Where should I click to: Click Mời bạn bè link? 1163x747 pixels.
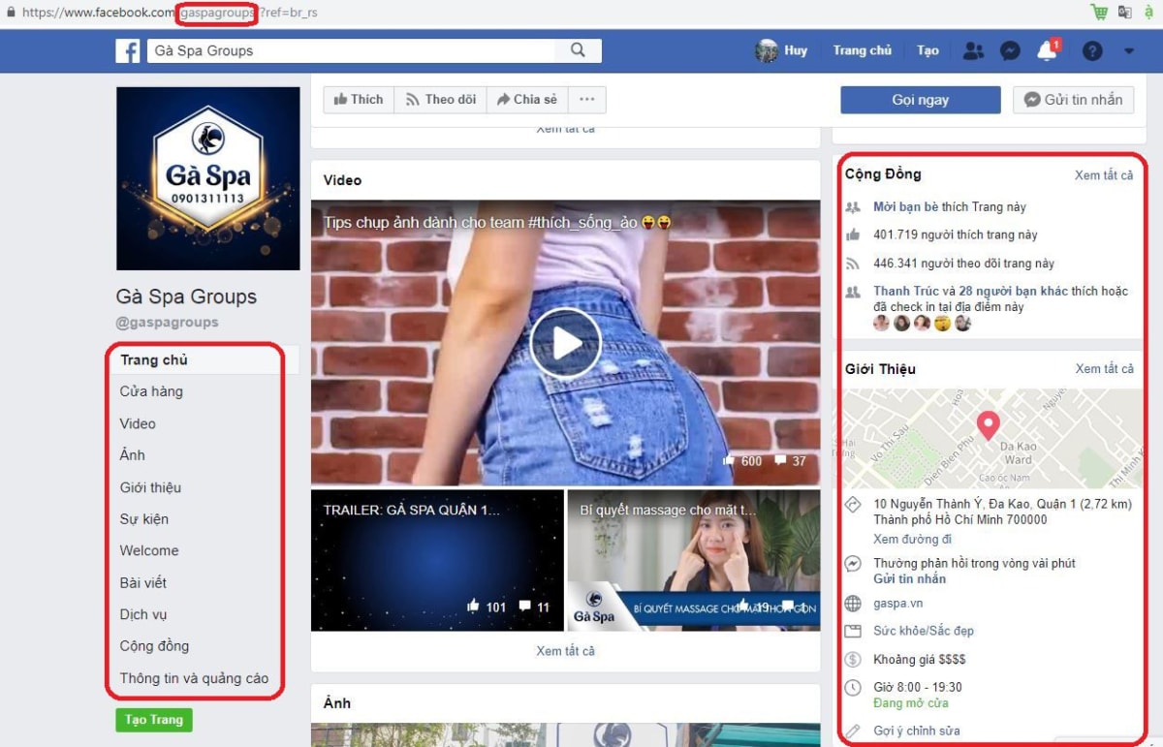click(x=906, y=206)
